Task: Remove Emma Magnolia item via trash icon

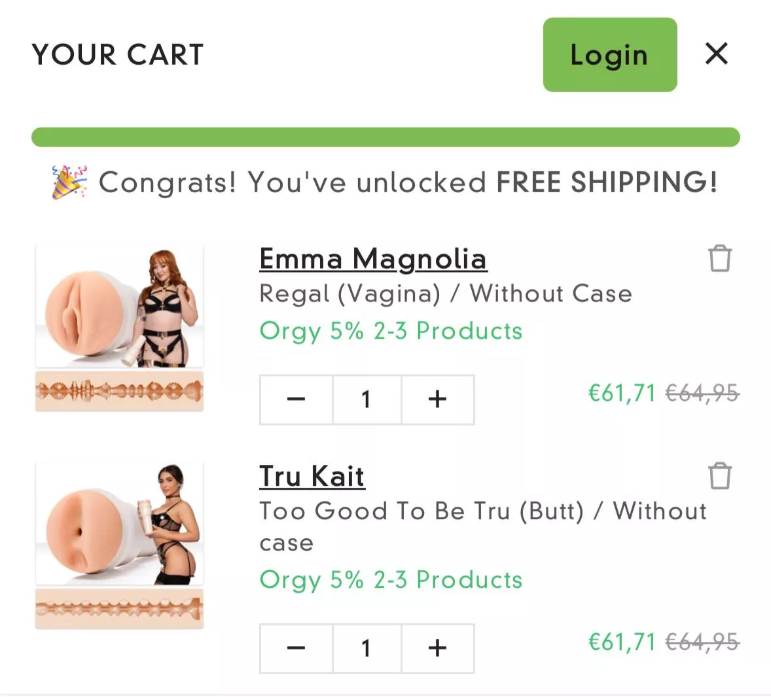Action: [x=719, y=258]
